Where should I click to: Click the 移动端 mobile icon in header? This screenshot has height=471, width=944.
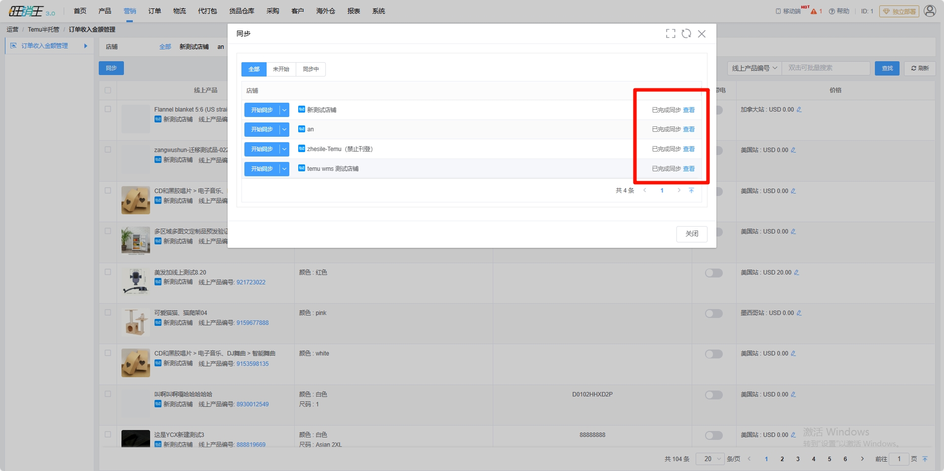coord(778,11)
